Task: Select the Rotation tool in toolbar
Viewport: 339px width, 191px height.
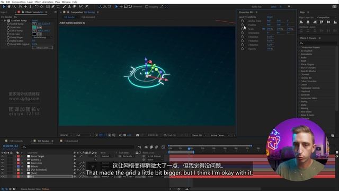Action: pos(37,6)
